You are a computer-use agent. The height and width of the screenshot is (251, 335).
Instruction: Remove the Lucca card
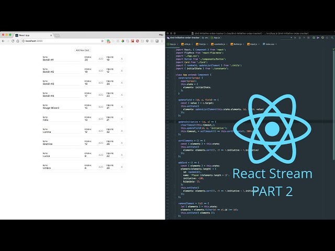tap(122, 155)
